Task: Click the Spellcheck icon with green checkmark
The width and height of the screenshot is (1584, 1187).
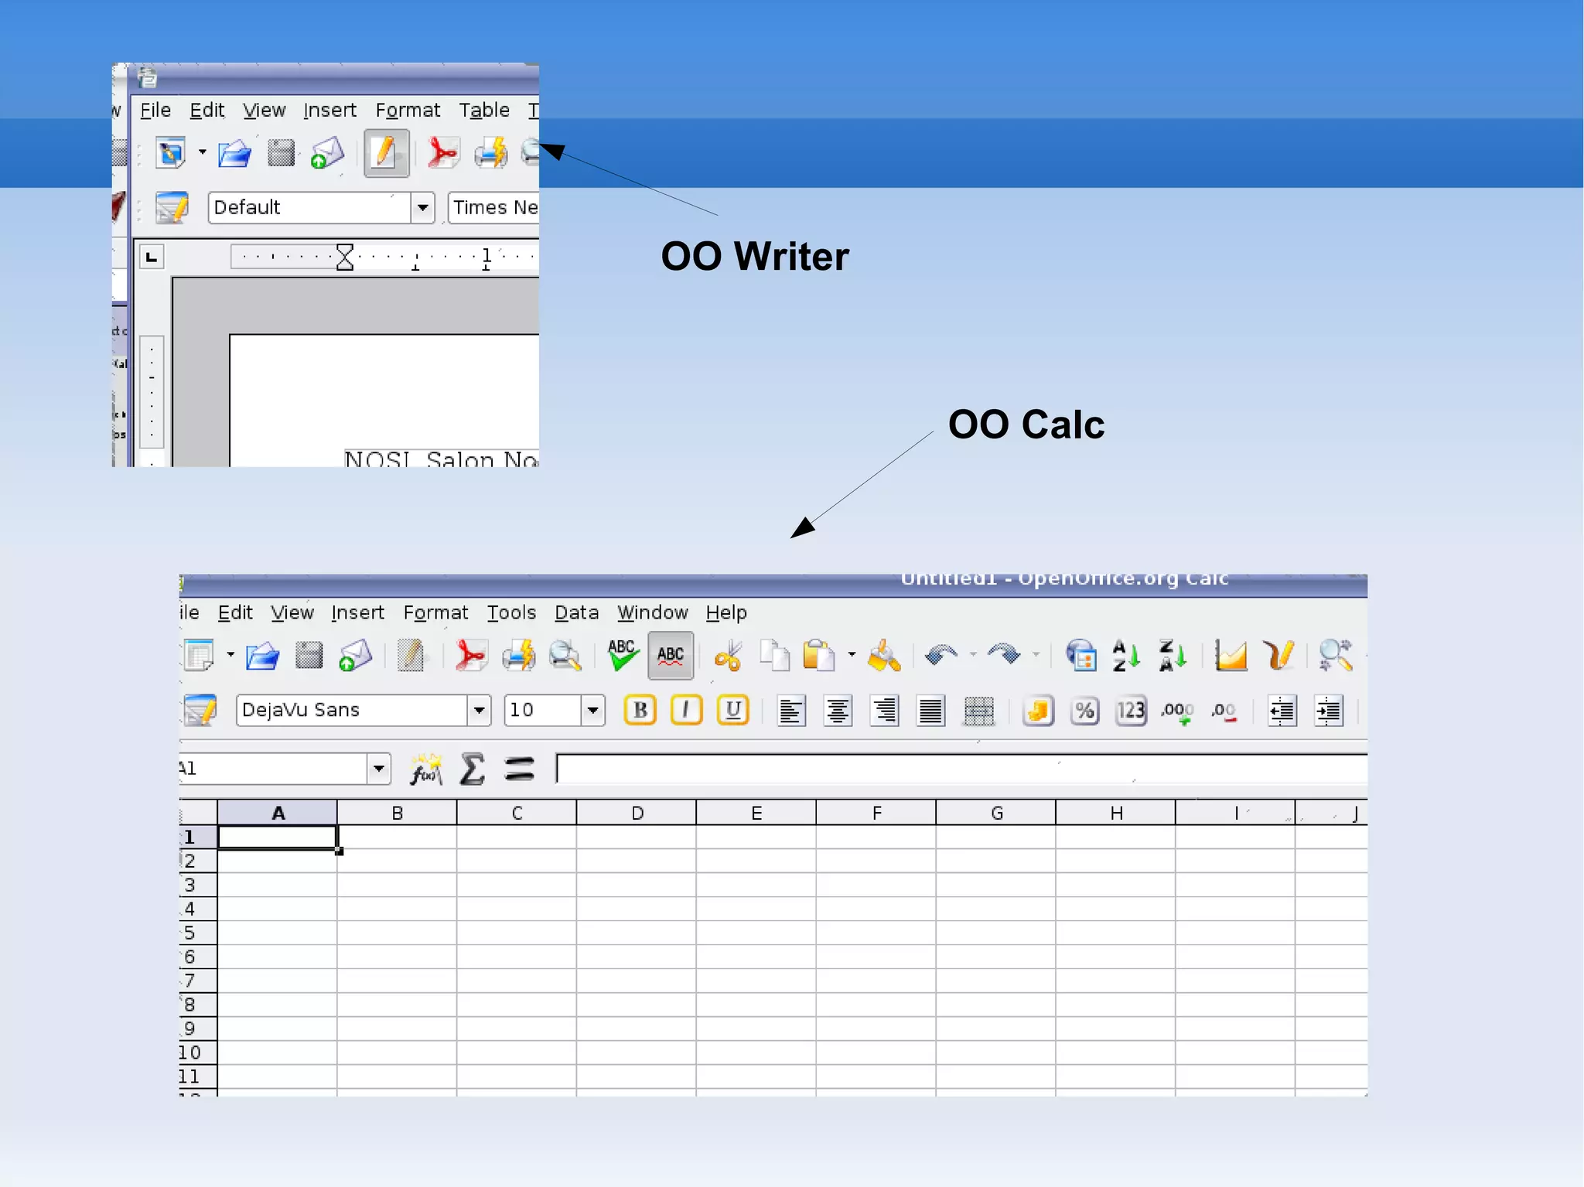Action: [x=623, y=656]
